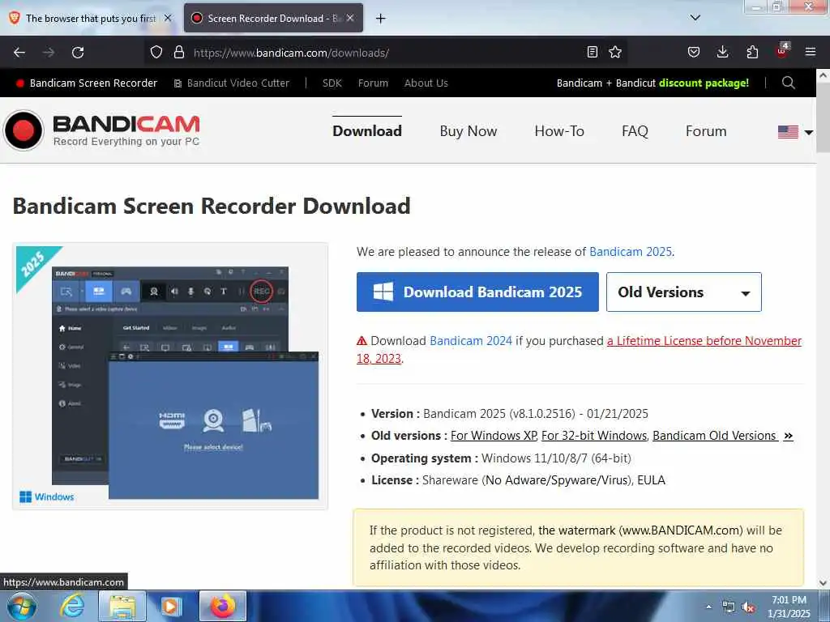Click the scrollbar down arrow
Image resolution: width=830 pixels, height=622 pixels.
pos(824,583)
